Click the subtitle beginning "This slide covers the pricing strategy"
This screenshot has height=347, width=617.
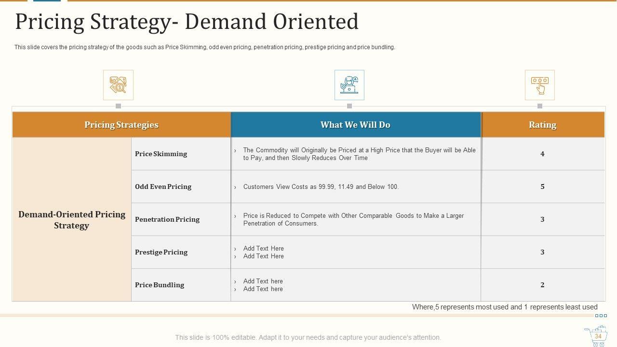205,47
